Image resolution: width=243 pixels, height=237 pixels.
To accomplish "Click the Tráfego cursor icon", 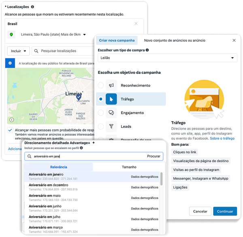I will pos(111,99).
